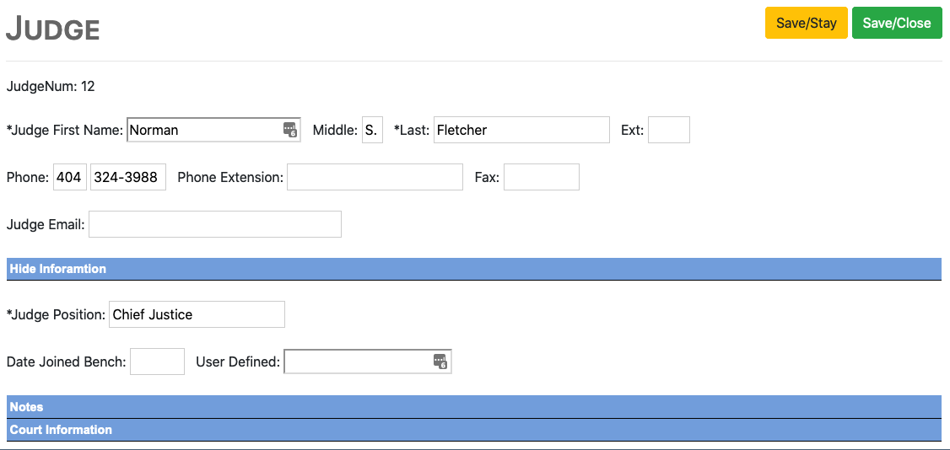Expand the Notes section bar
Viewport: 950px width, 450px height.
(472, 407)
